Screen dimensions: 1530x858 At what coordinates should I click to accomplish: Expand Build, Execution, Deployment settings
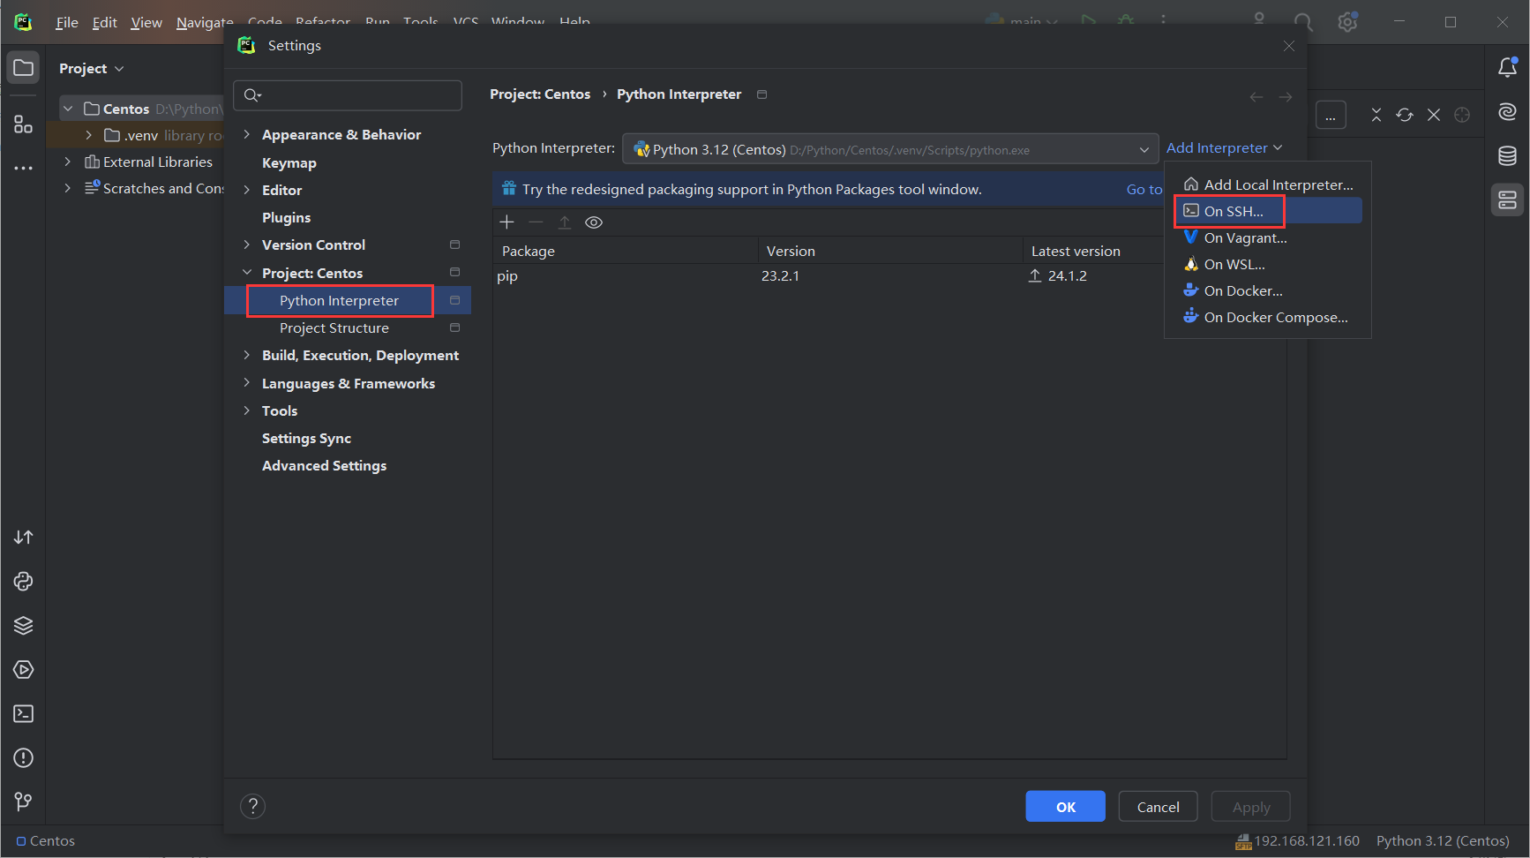click(247, 355)
